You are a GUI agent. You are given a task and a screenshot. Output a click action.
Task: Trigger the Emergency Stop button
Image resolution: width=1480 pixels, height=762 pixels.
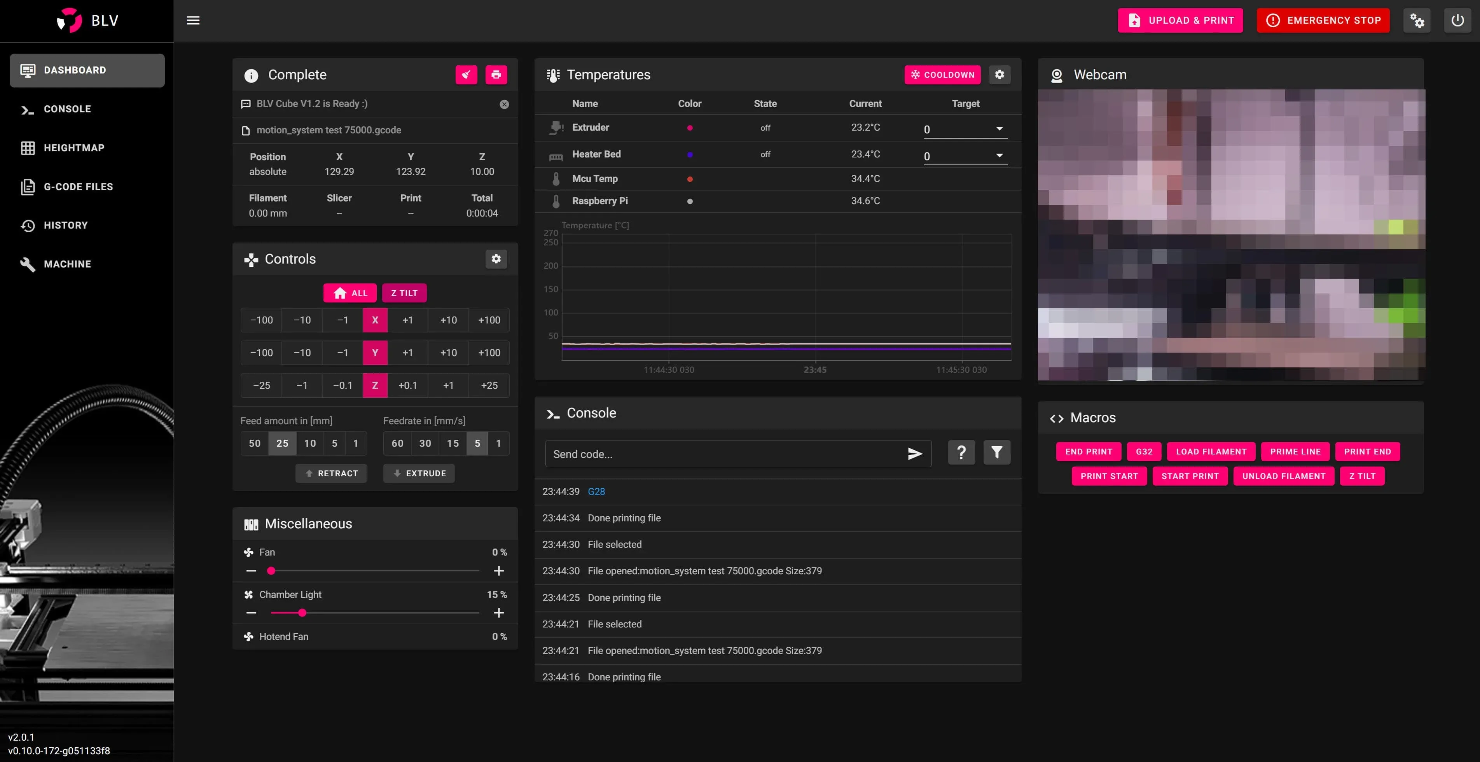pyautogui.click(x=1323, y=20)
